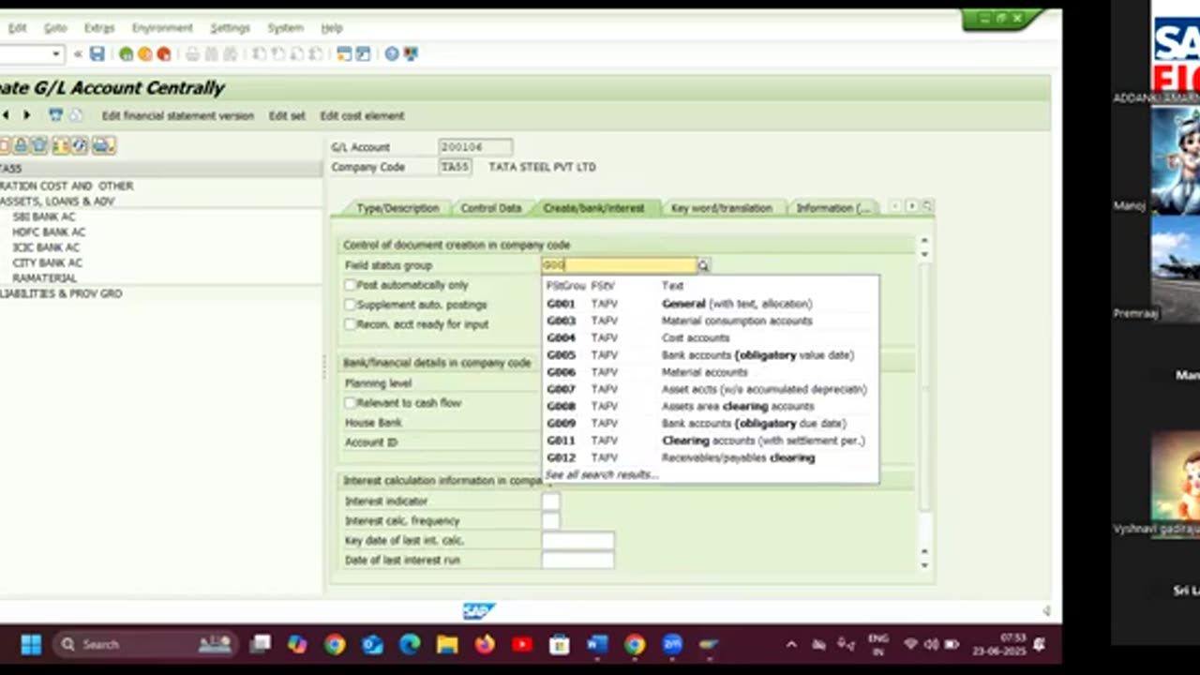Open Microsoft Store from the taskbar
The height and width of the screenshot is (675, 1200).
[x=560, y=644]
